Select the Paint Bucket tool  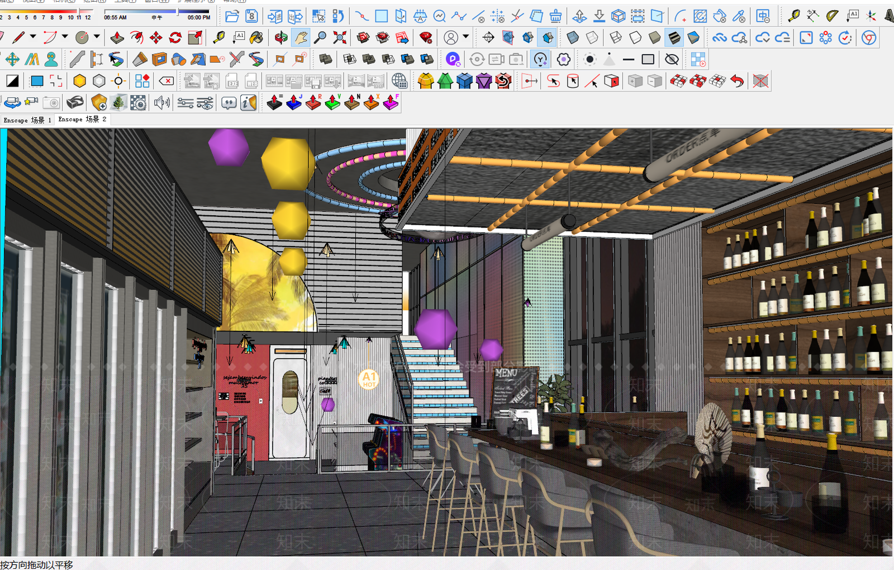(x=256, y=37)
